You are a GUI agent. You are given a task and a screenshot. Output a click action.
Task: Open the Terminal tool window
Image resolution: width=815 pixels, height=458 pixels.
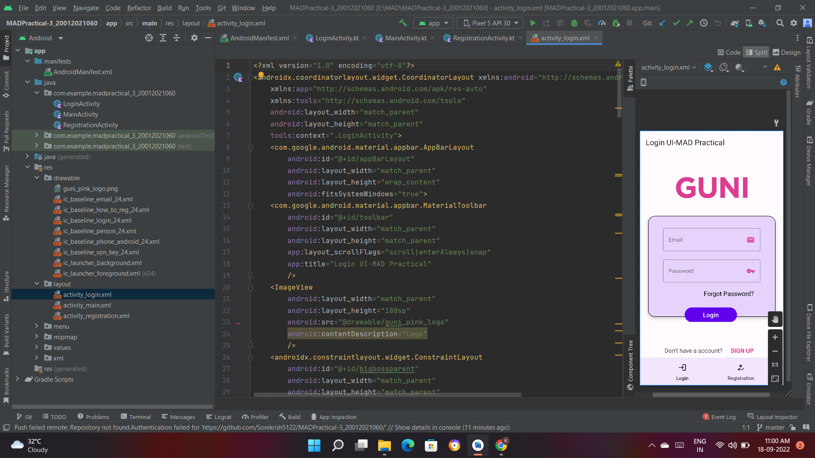coord(135,417)
